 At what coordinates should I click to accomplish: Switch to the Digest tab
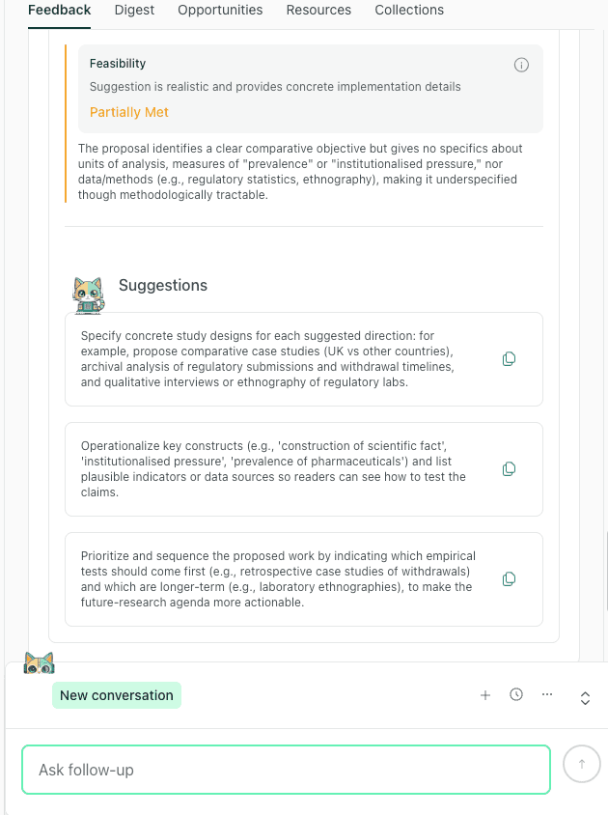click(134, 10)
